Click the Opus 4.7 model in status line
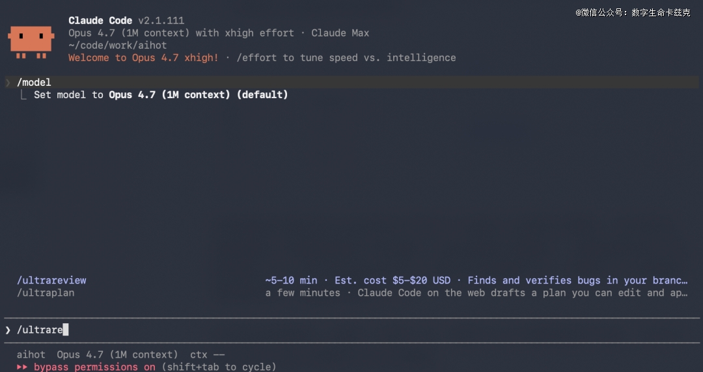The image size is (703, 372). pyautogui.click(x=117, y=354)
